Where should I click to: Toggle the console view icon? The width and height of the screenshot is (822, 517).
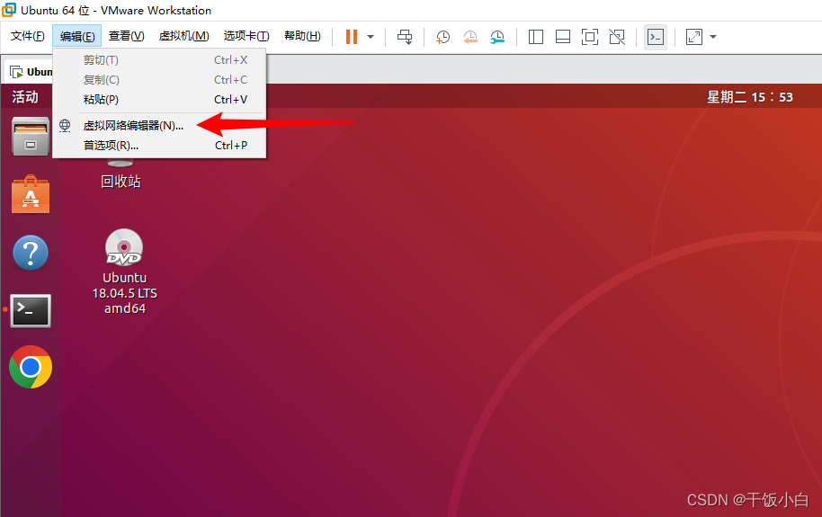[x=656, y=37]
